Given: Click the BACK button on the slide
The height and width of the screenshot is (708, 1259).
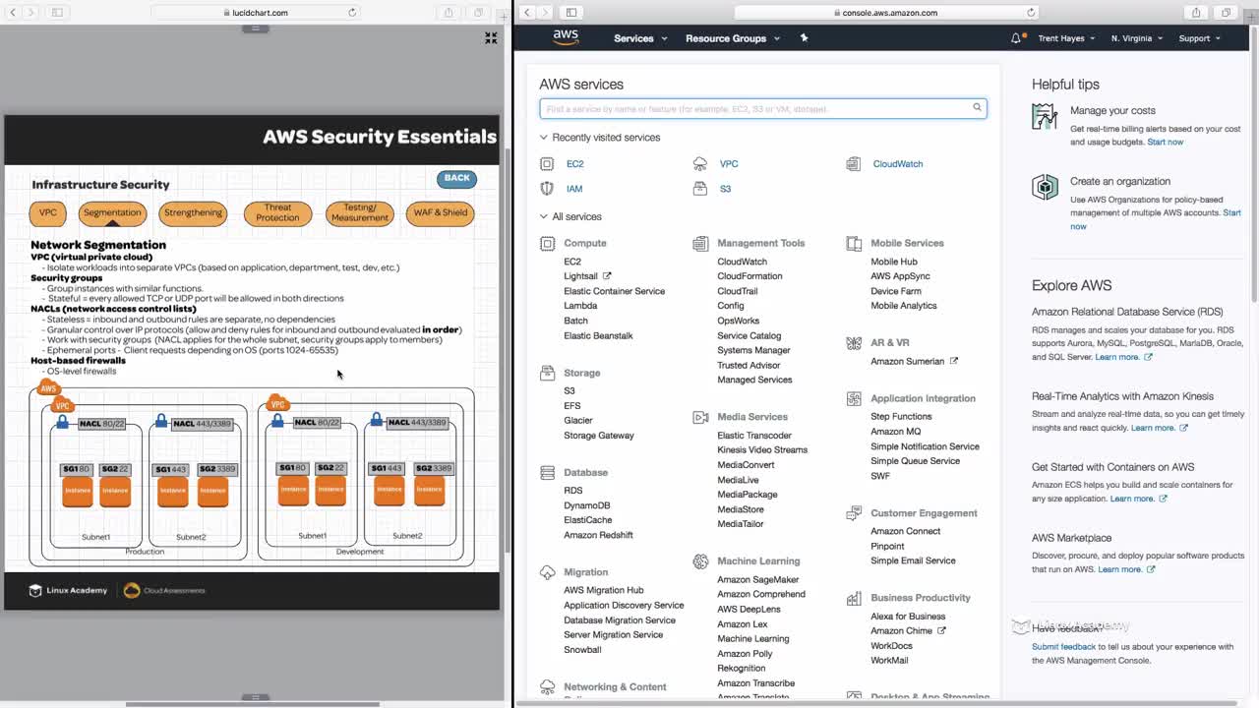Looking at the screenshot, I should click(456, 178).
